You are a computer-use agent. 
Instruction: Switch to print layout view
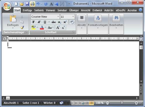74,103
